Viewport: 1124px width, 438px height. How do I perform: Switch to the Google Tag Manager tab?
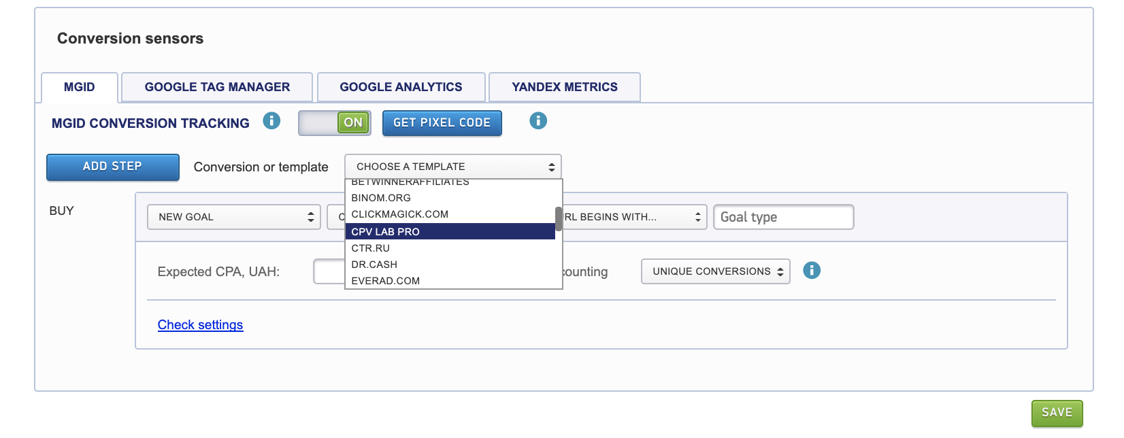[x=217, y=87]
